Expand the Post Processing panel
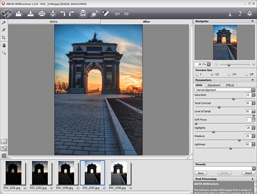 [x=252, y=179]
